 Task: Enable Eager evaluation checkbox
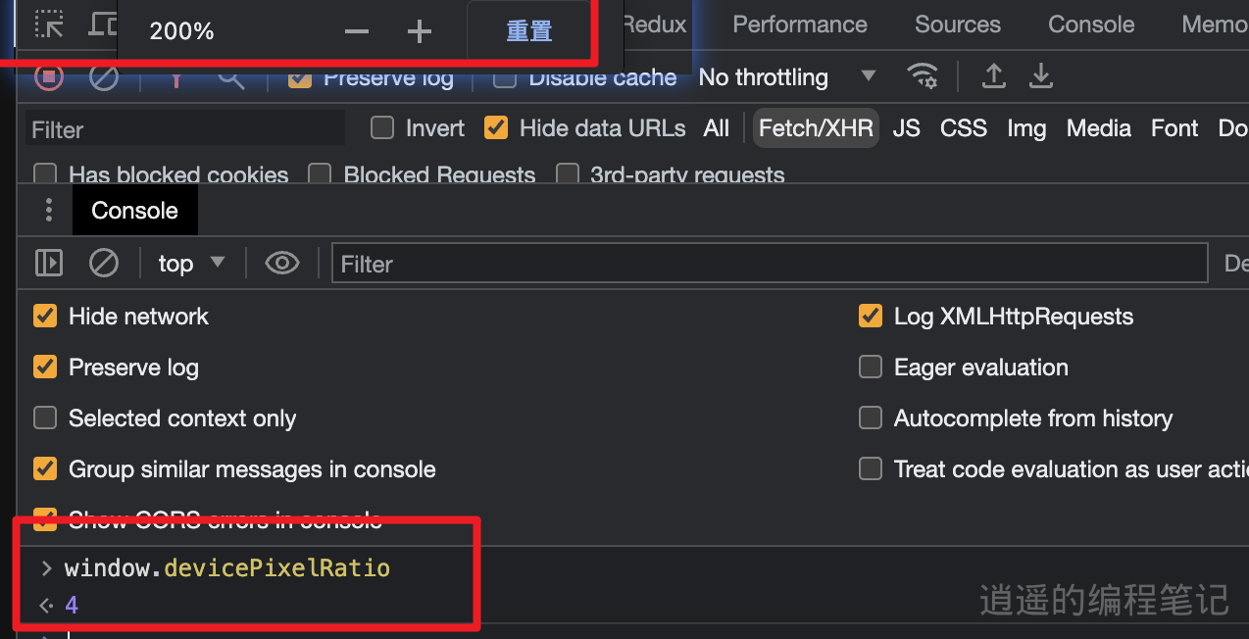871,368
